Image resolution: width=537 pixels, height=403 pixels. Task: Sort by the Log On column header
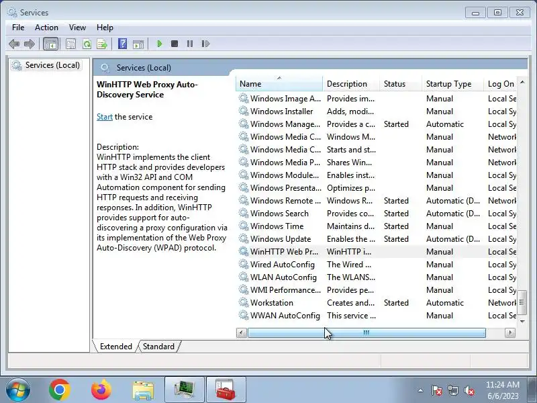[501, 83]
